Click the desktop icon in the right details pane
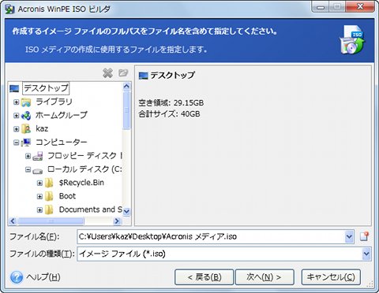The image size is (379, 293). [144, 76]
